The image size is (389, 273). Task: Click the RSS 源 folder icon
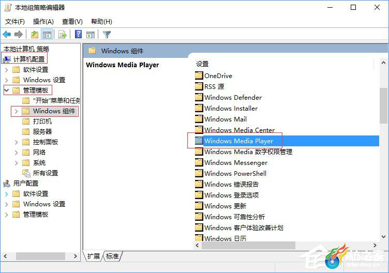tap(199, 86)
